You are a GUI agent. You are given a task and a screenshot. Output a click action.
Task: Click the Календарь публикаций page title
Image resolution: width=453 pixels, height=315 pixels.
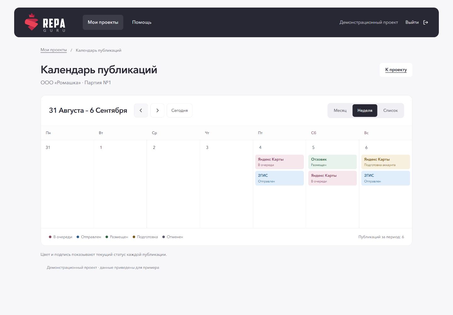(x=99, y=70)
